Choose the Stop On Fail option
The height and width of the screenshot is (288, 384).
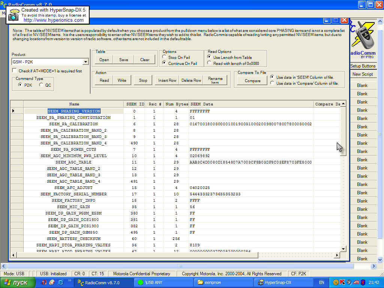[x=164, y=57]
